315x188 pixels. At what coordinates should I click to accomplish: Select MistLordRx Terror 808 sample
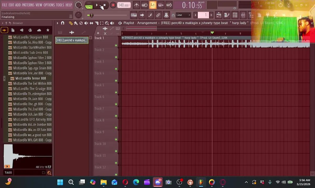pos(30,78)
